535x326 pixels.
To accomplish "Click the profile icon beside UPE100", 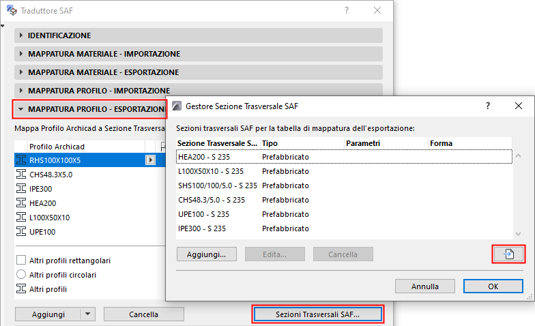I will tap(21, 232).
